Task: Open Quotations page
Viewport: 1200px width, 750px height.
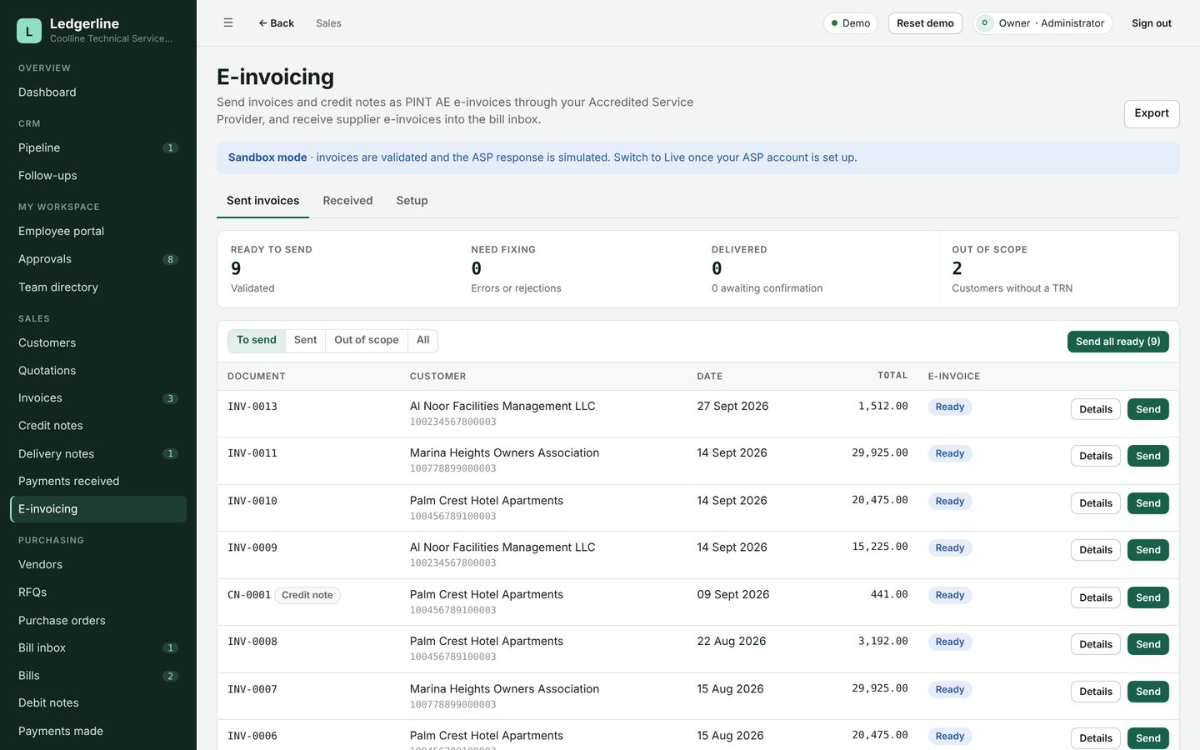Action: [x=98, y=371]
